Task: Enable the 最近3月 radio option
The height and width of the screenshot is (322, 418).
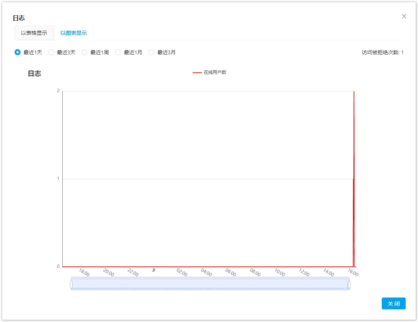Action: point(151,52)
